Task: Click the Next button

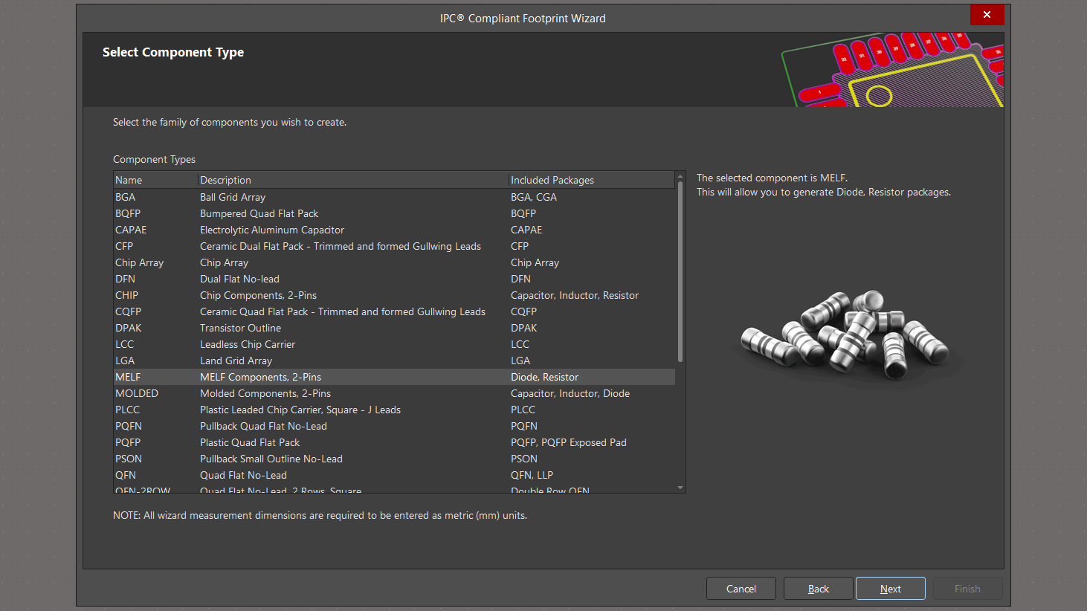Action: [890, 589]
